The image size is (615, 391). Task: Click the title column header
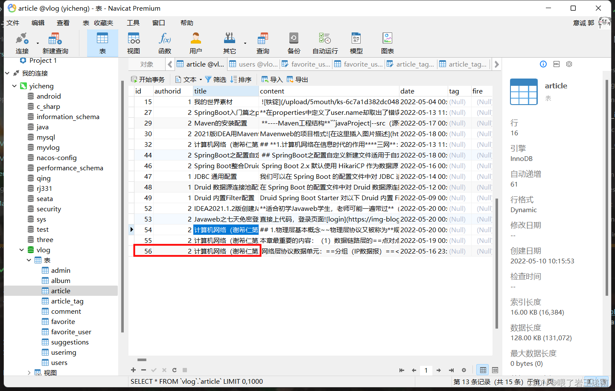[x=226, y=91]
